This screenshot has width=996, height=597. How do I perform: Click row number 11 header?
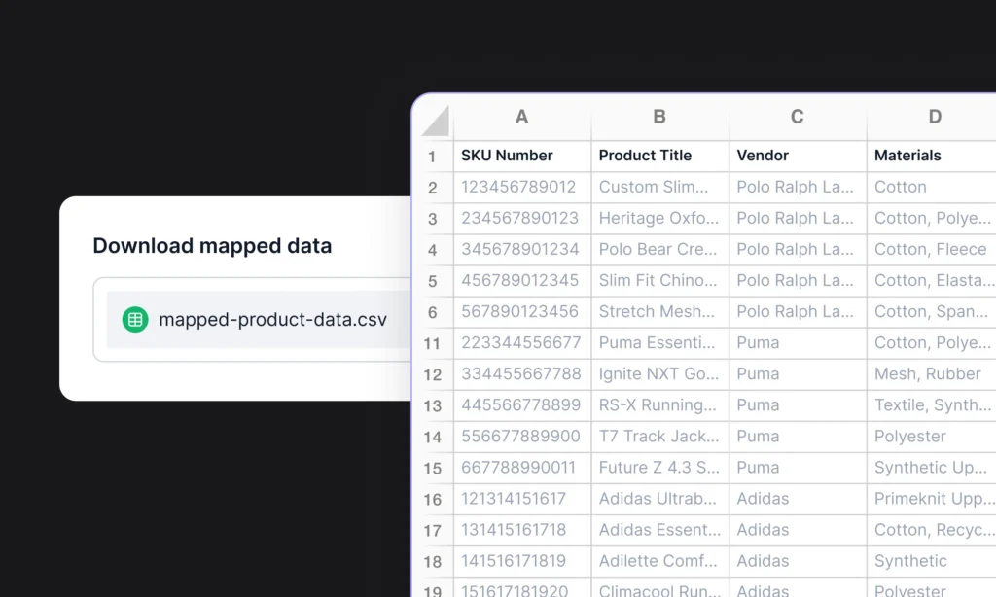coord(433,342)
